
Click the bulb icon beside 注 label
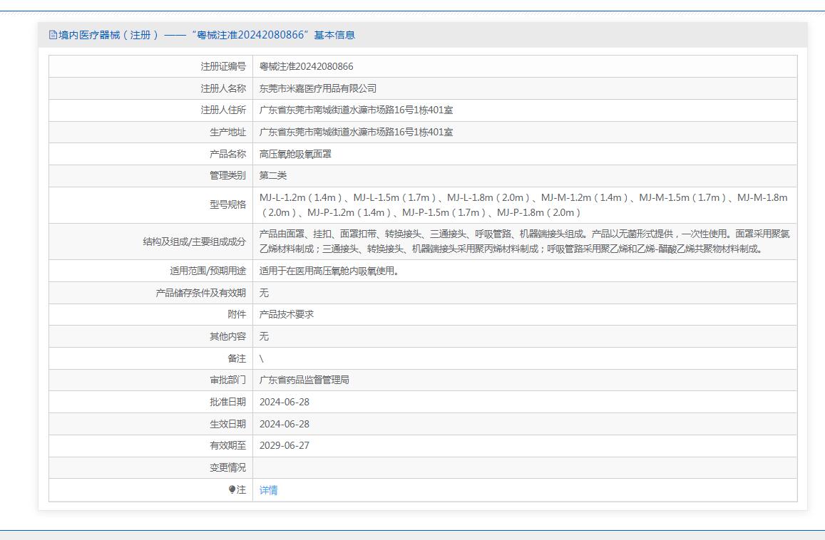click(232, 489)
